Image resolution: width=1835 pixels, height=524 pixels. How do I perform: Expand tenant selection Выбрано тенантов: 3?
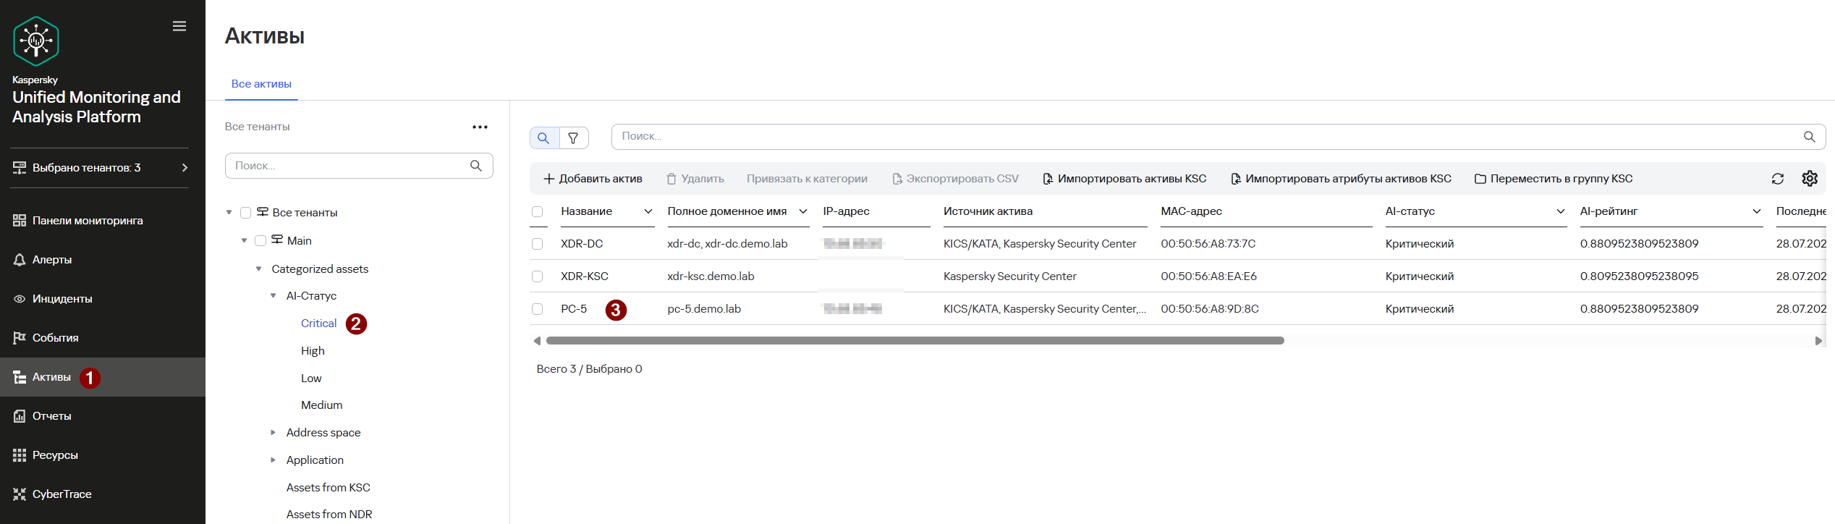pyautogui.click(x=100, y=167)
